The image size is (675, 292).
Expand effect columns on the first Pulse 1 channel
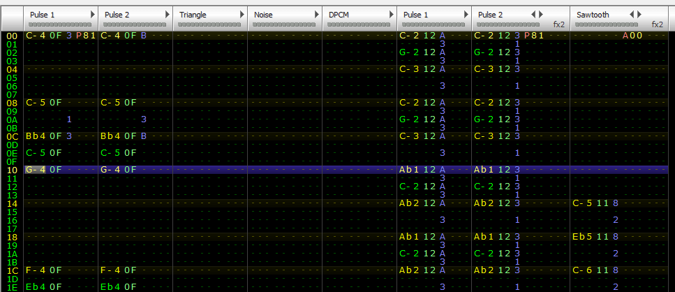93,15
